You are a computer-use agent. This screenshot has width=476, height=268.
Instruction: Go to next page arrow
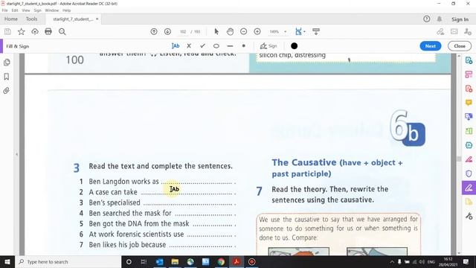[167, 31]
